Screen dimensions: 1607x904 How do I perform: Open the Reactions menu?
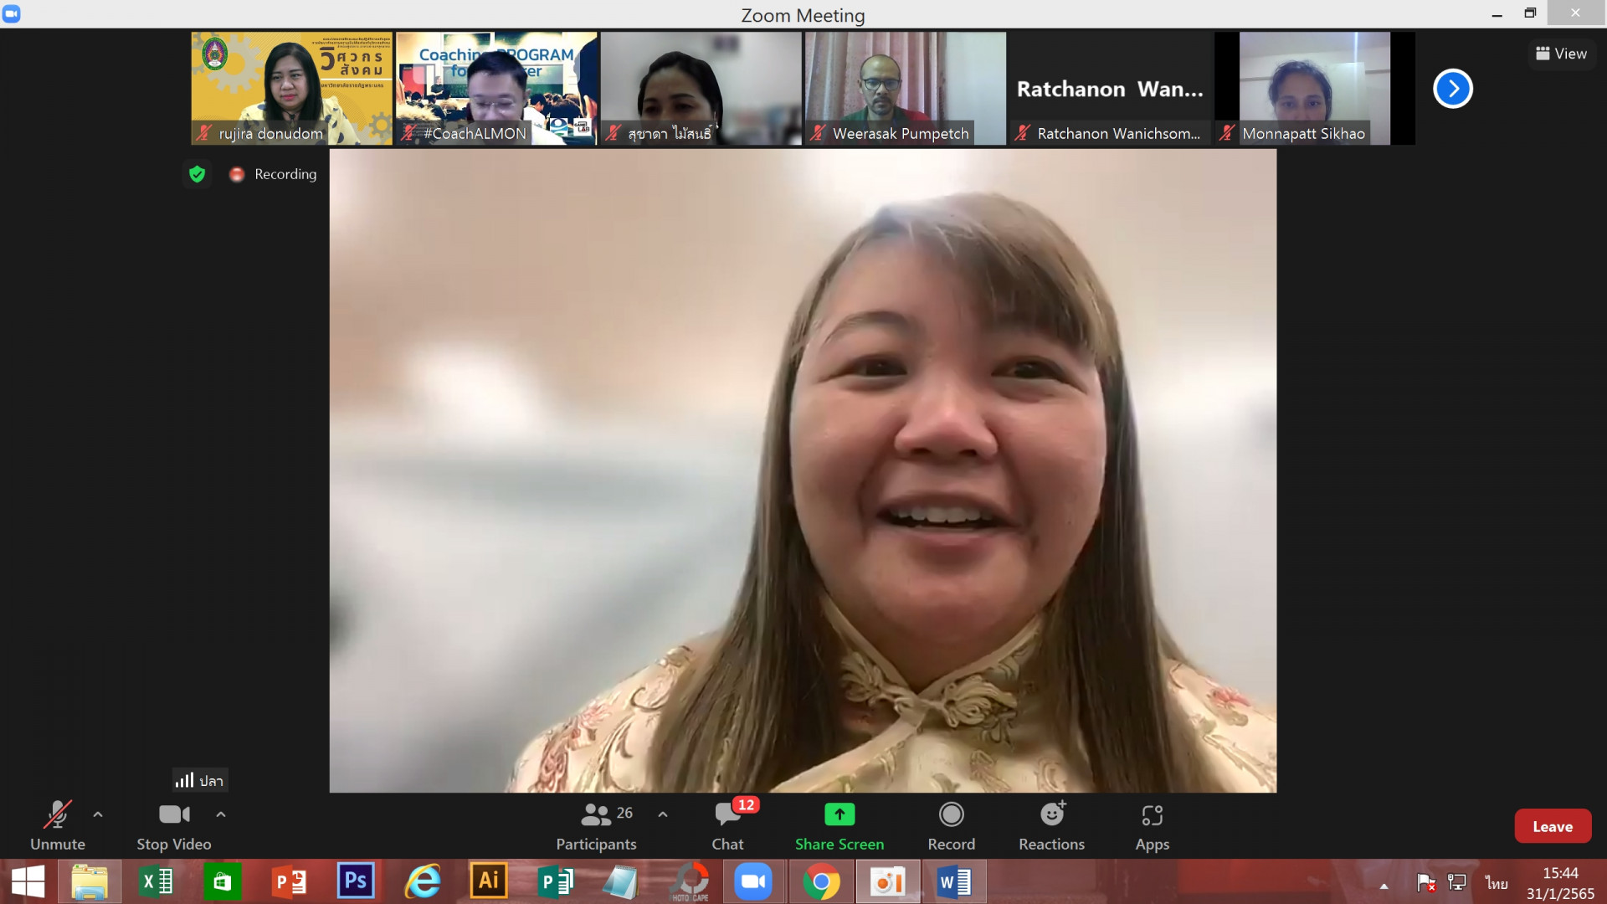click(1052, 826)
